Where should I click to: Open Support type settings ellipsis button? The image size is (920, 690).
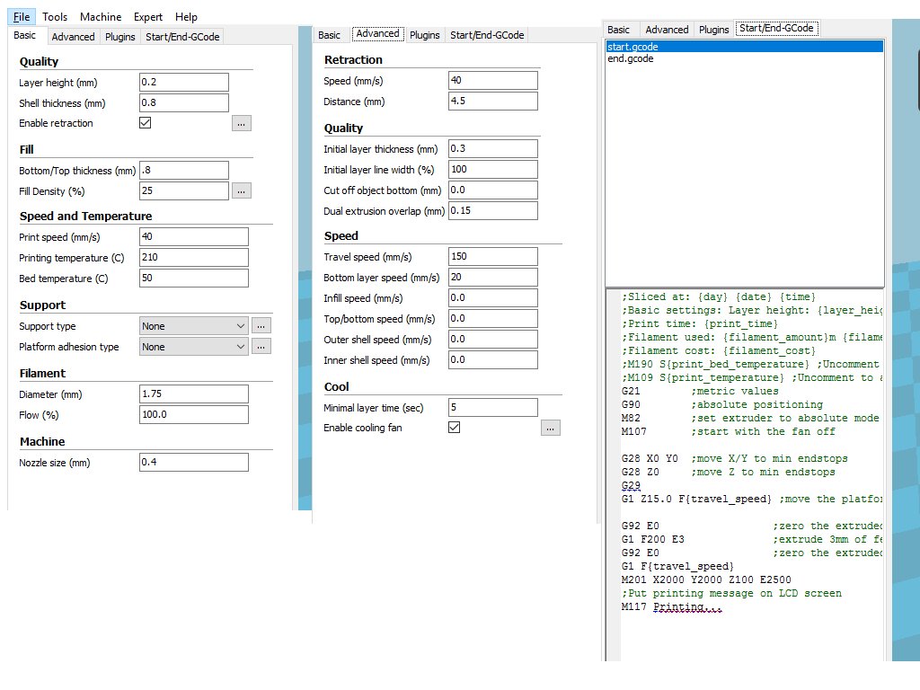[x=261, y=326]
